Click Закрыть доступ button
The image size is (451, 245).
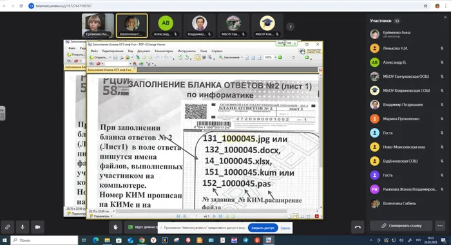click(263, 228)
